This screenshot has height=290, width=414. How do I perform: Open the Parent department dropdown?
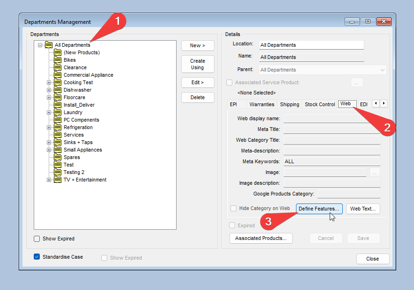[x=382, y=70]
